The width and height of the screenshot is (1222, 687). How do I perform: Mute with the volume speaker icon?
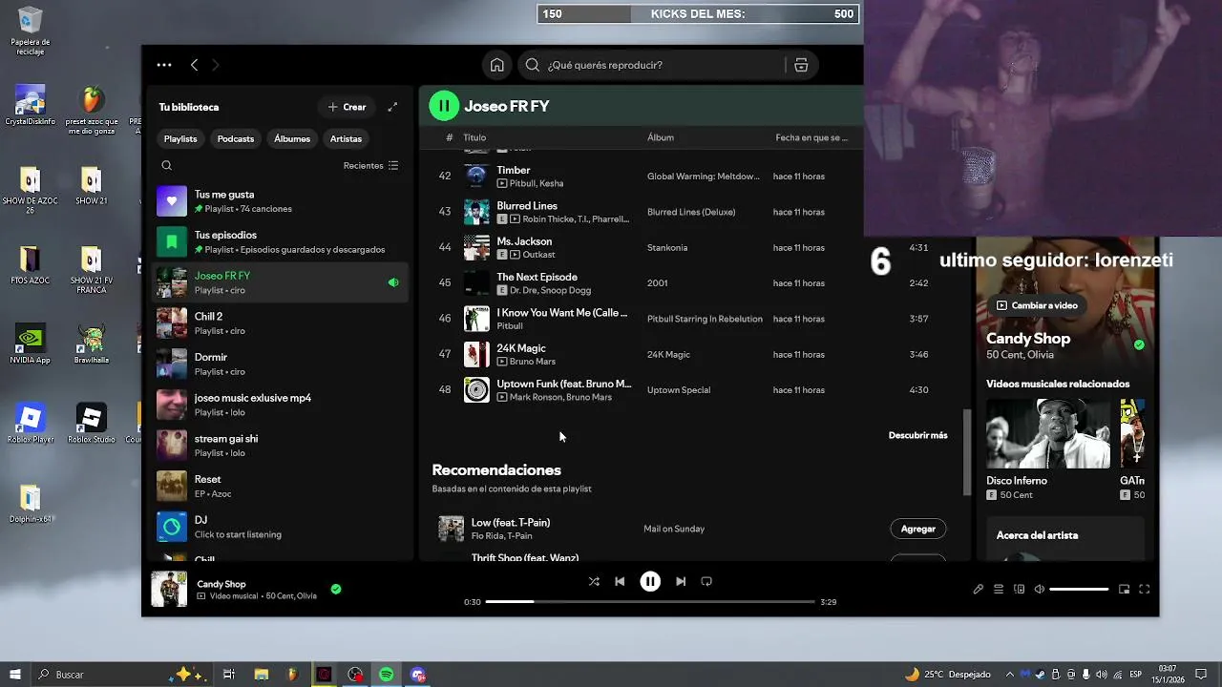[1039, 589]
